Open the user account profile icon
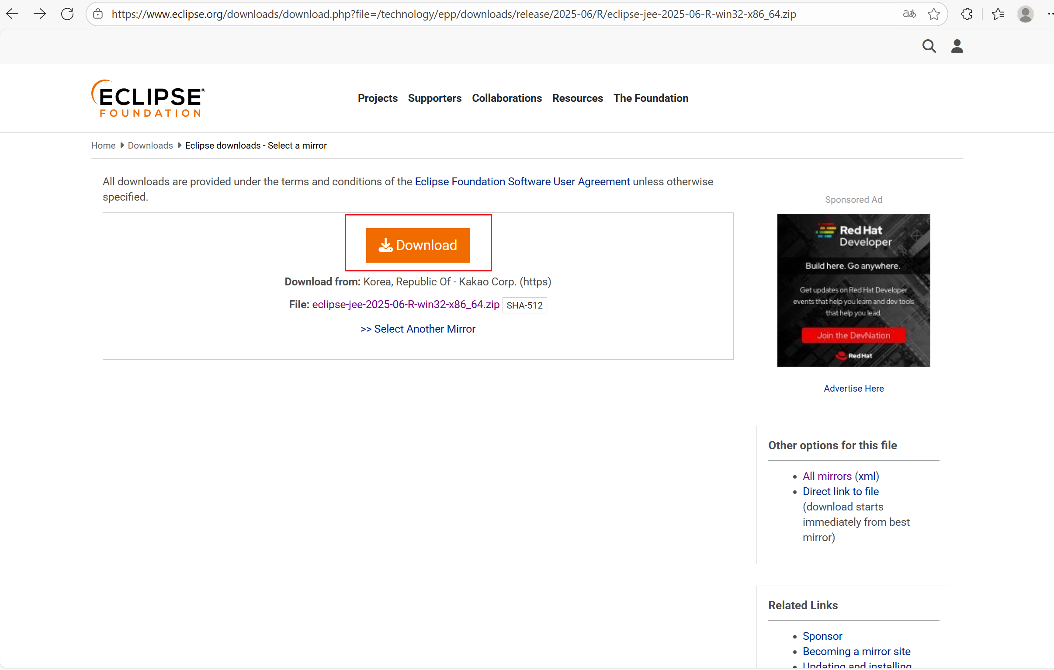 [957, 46]
